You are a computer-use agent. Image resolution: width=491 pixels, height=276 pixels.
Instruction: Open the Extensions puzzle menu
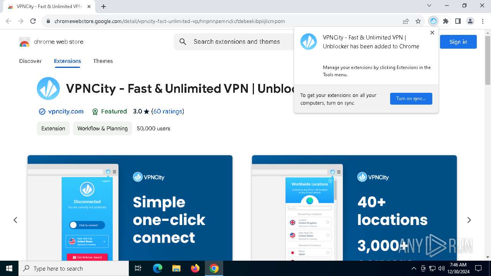pyautogui.click(x=446, y=21)
